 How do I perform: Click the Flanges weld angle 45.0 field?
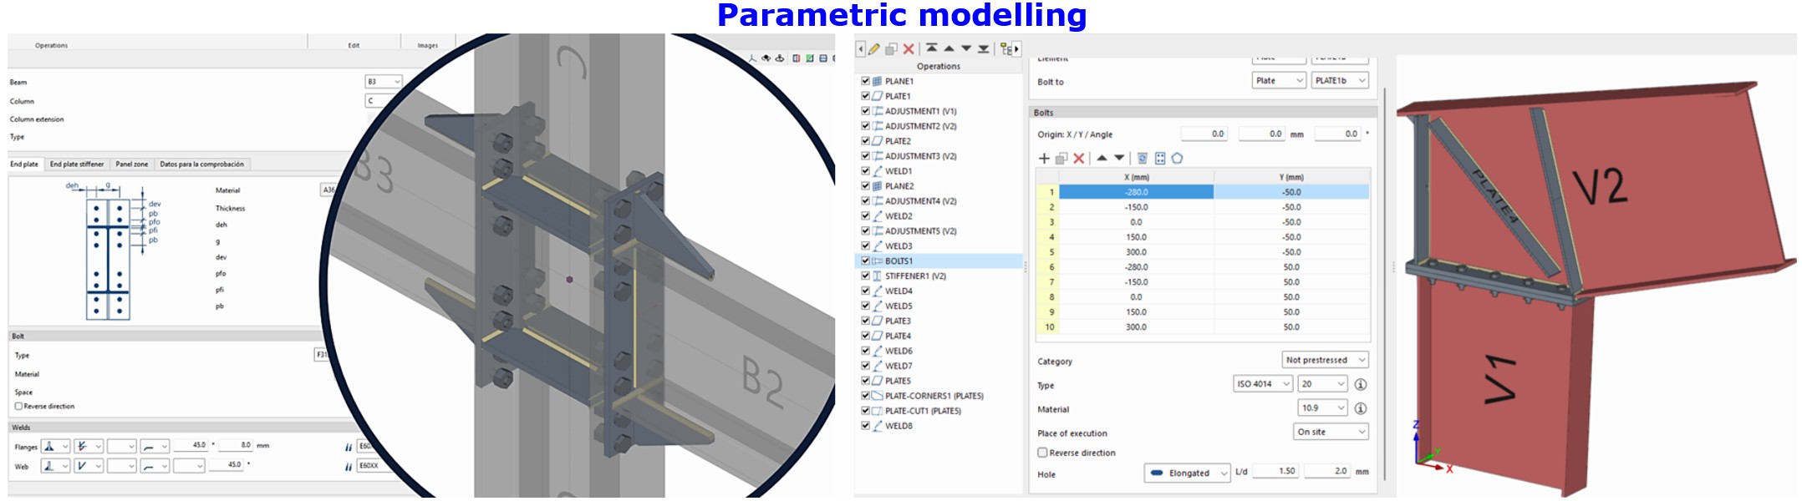(191, 445)
